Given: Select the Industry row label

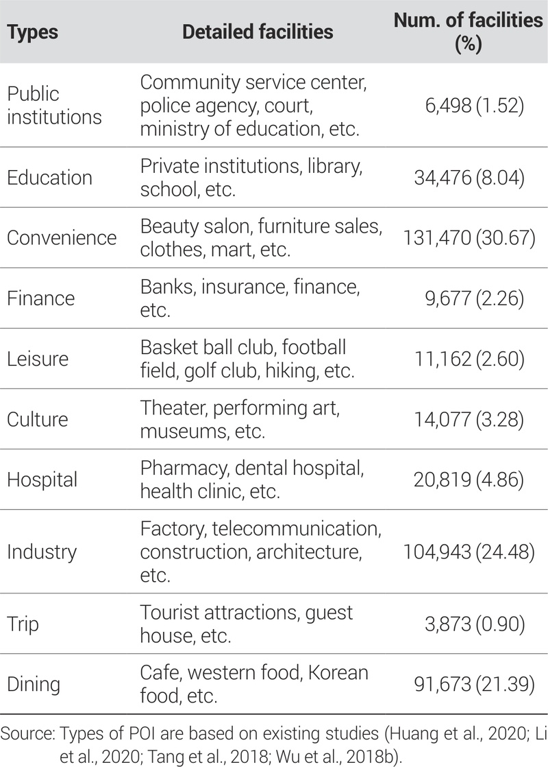Looking at the screenshot, I should coord(42,552).
